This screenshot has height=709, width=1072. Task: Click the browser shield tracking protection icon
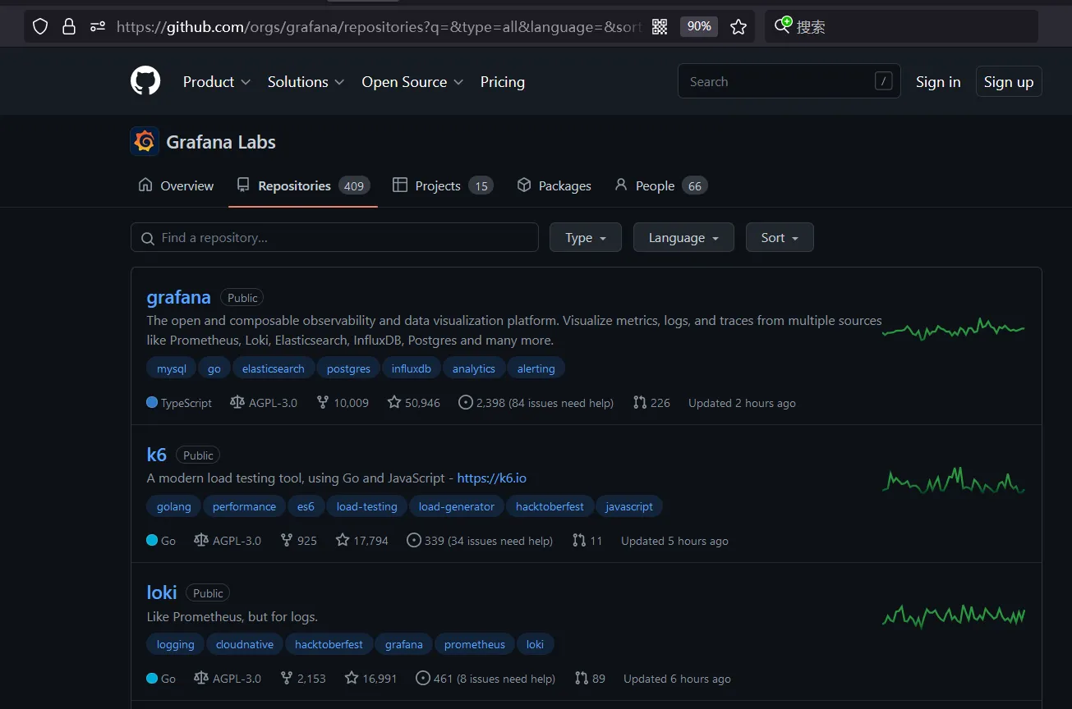pyautogui.click(x=40, y=26)
